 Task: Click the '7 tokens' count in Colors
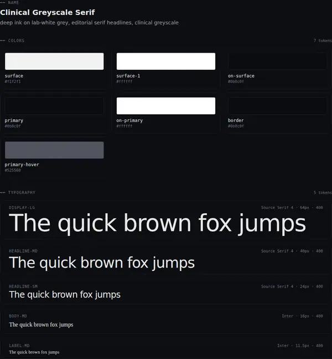tap(323, 40)
